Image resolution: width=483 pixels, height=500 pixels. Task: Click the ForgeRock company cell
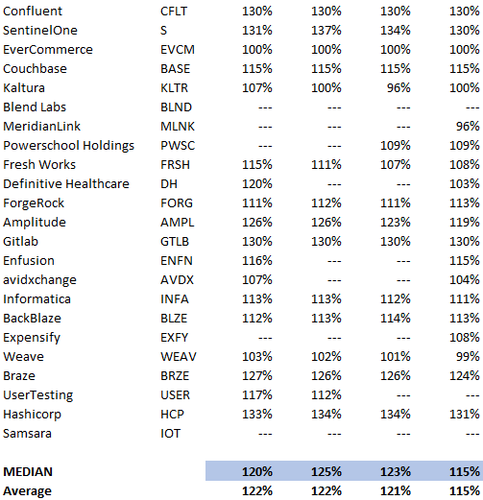[x=34, y=203]
